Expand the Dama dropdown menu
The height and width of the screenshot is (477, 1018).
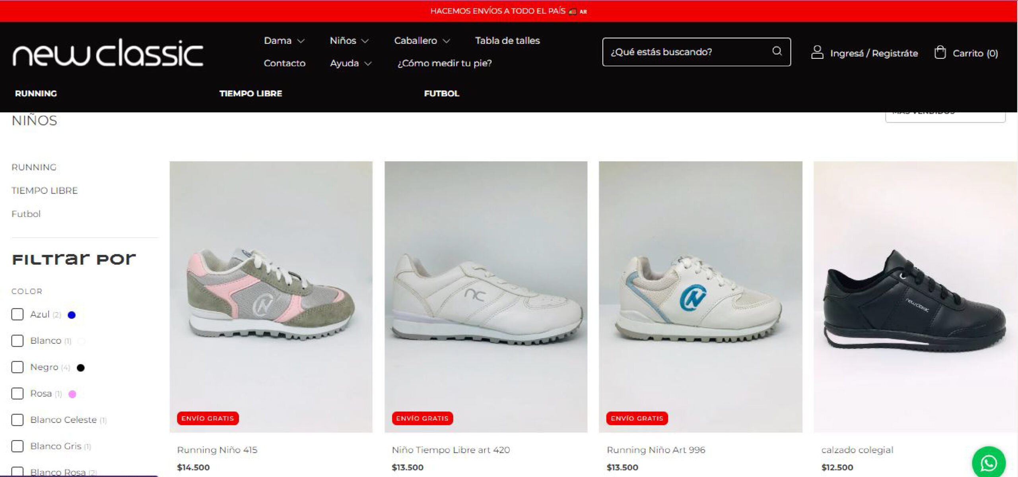284,41
